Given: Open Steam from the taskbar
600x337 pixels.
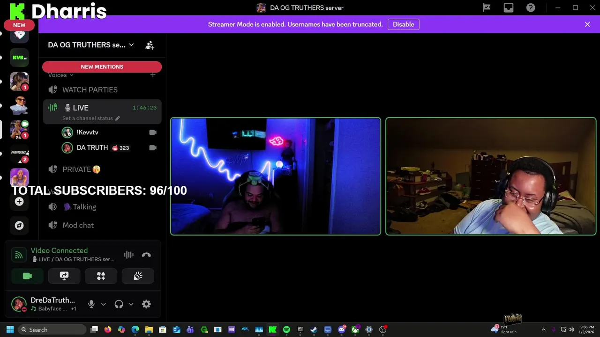Looking at the screenshot, I should coord(314,330).
